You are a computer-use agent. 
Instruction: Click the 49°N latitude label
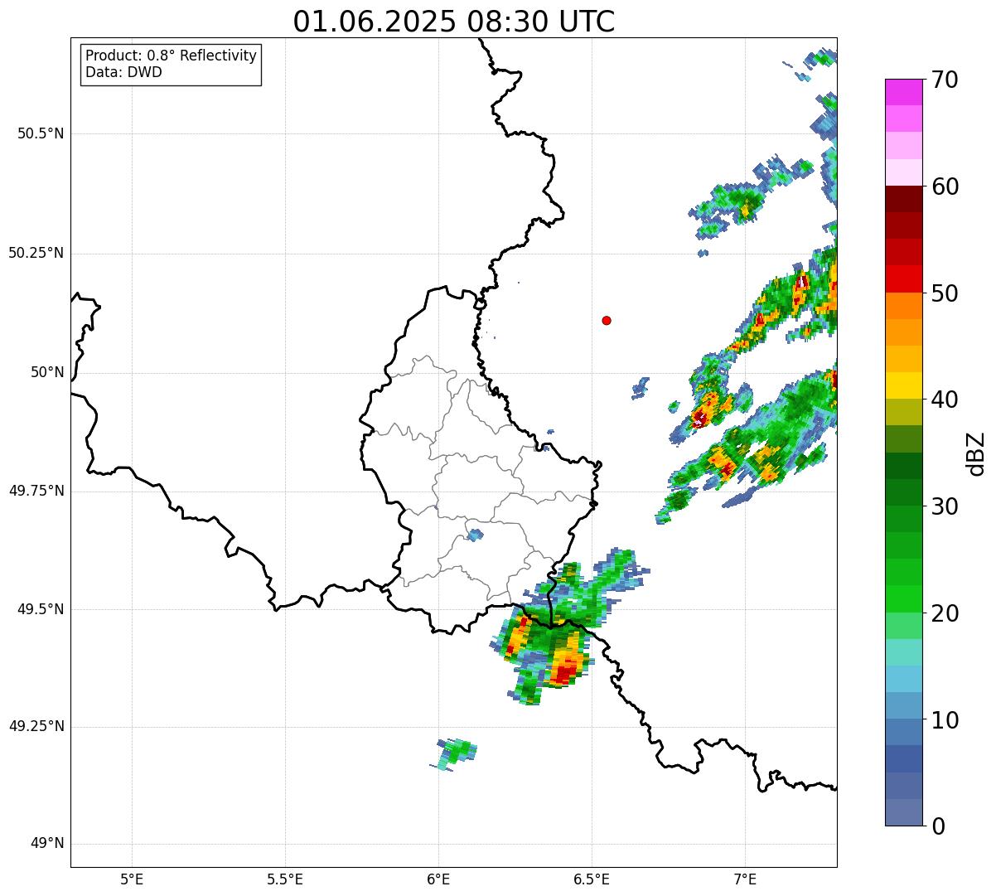[x=47, y=844]
